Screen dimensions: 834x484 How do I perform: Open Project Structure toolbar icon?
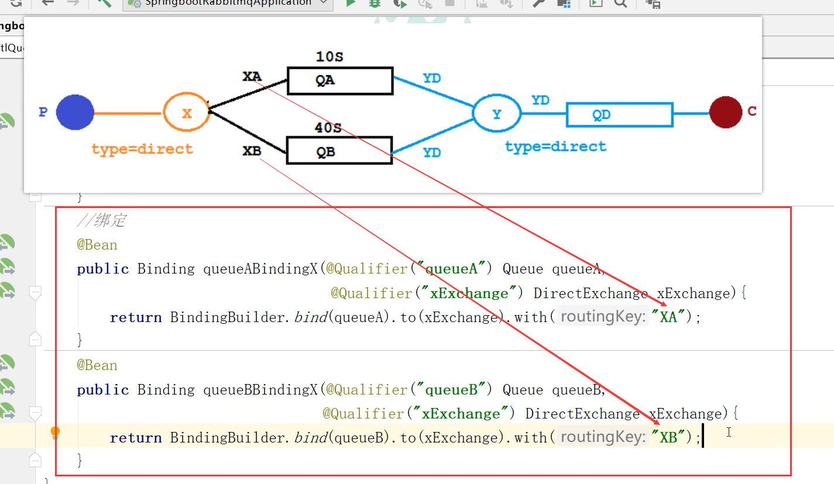pyautogui.click(x=564, y=4)
